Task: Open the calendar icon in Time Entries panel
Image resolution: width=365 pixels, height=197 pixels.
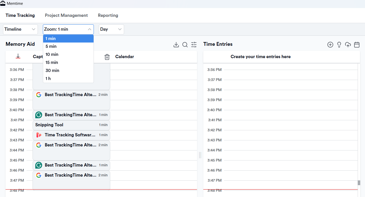Action: [357, 45]
